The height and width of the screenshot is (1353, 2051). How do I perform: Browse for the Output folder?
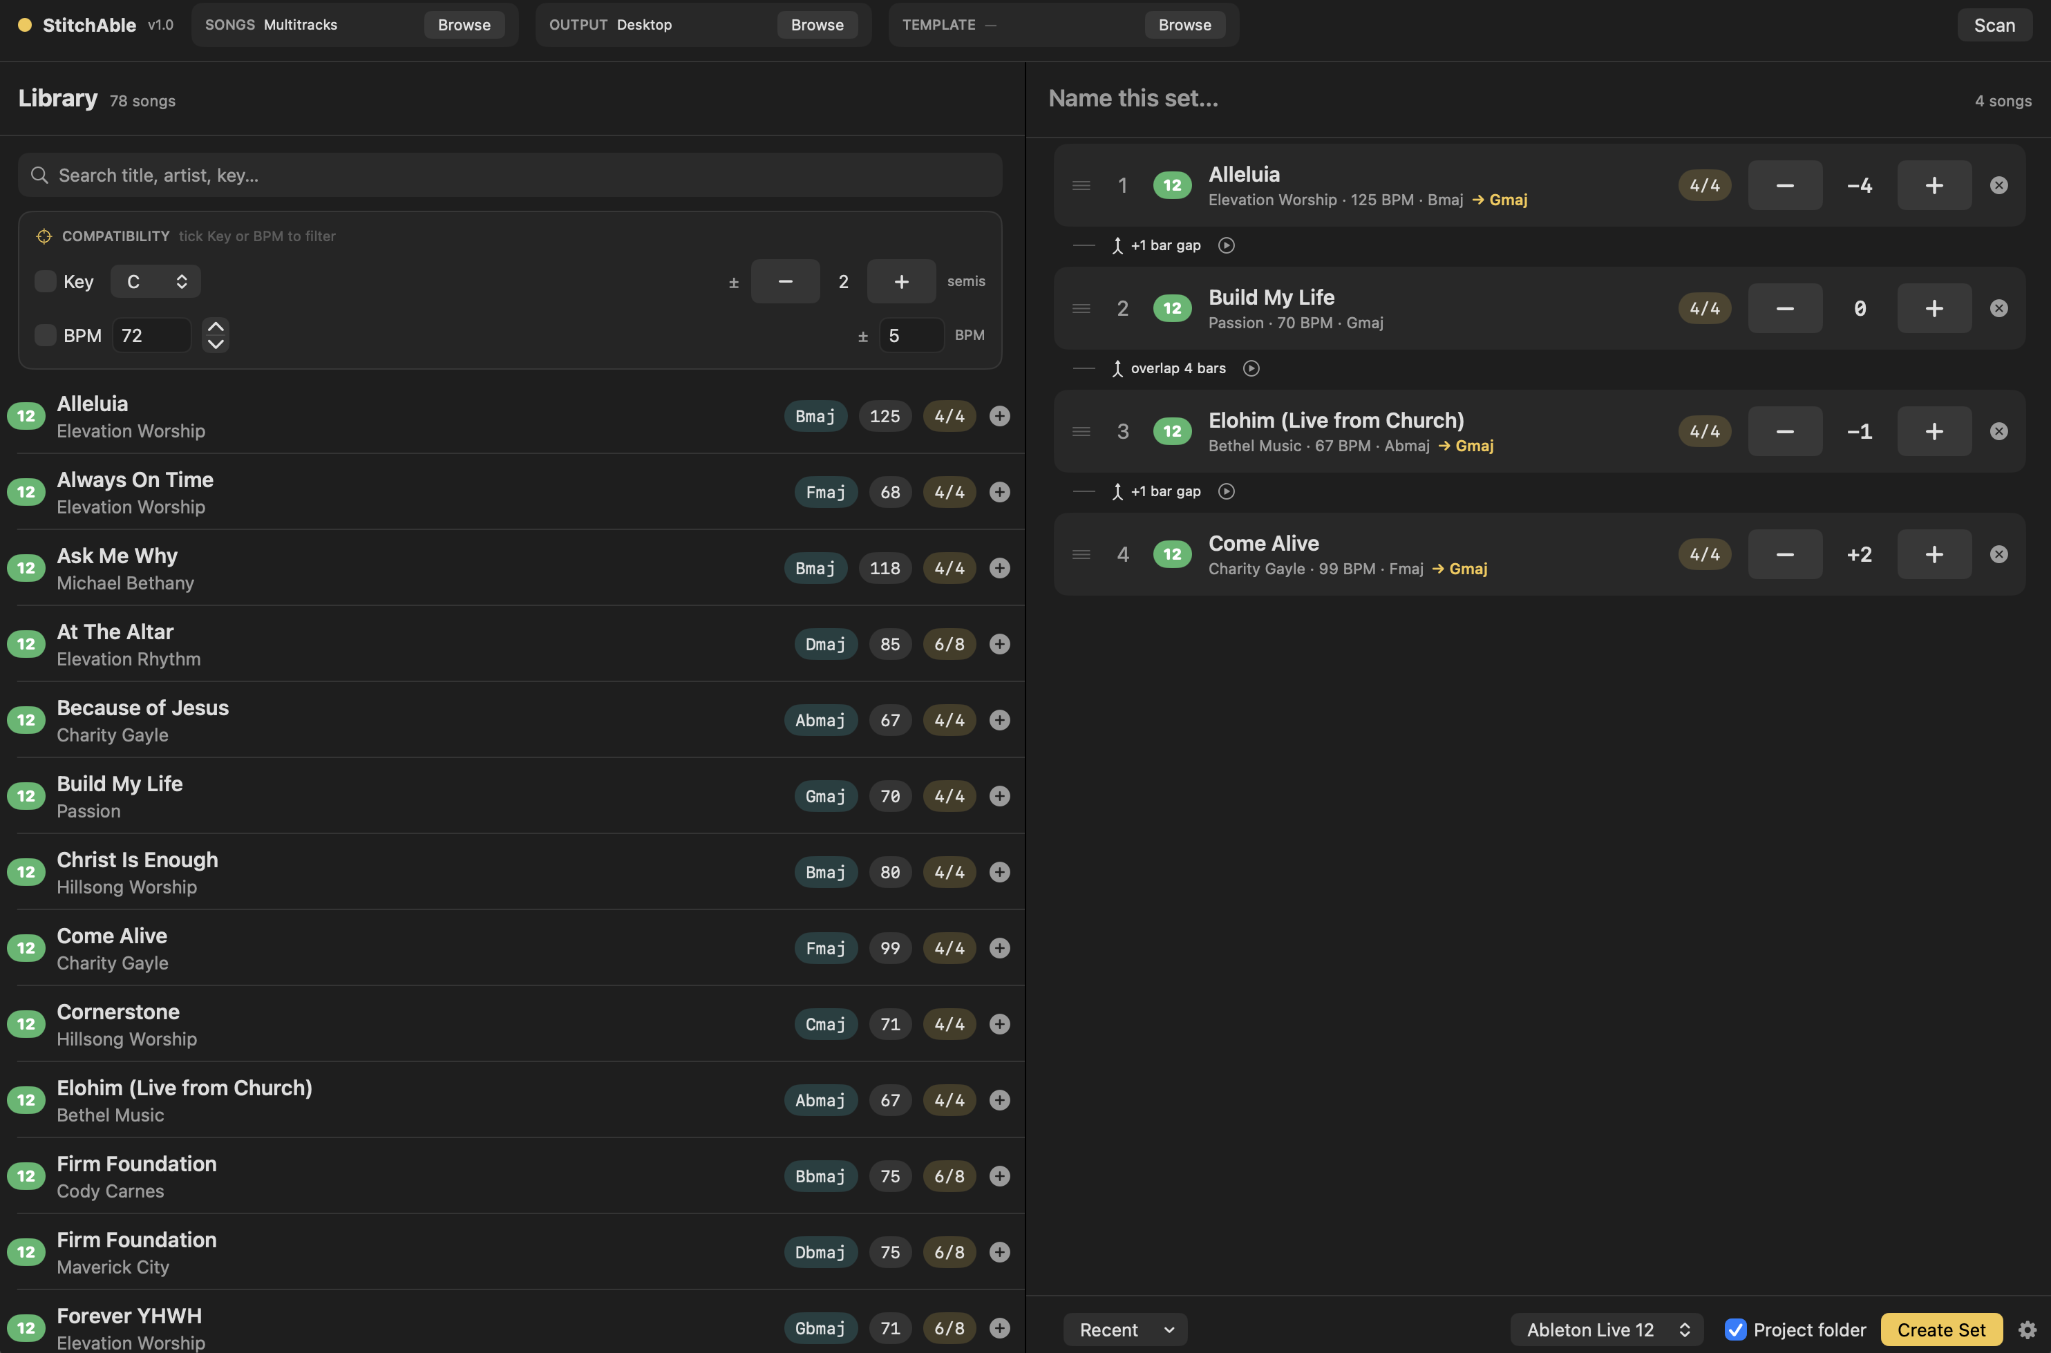click(x=817, y=25)
